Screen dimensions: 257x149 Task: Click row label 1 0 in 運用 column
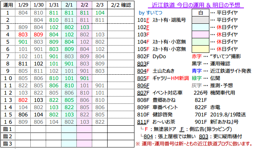coord(8,78)
